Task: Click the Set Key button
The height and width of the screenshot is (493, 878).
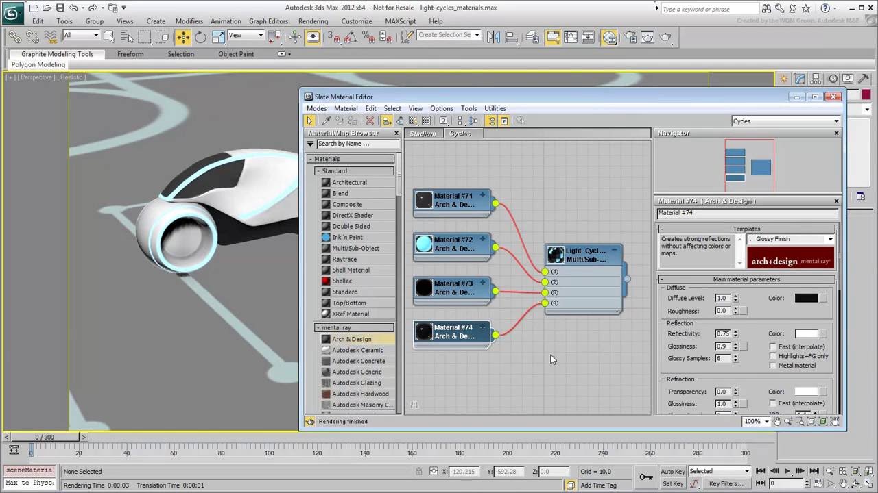Action: [x=673, y=483]
